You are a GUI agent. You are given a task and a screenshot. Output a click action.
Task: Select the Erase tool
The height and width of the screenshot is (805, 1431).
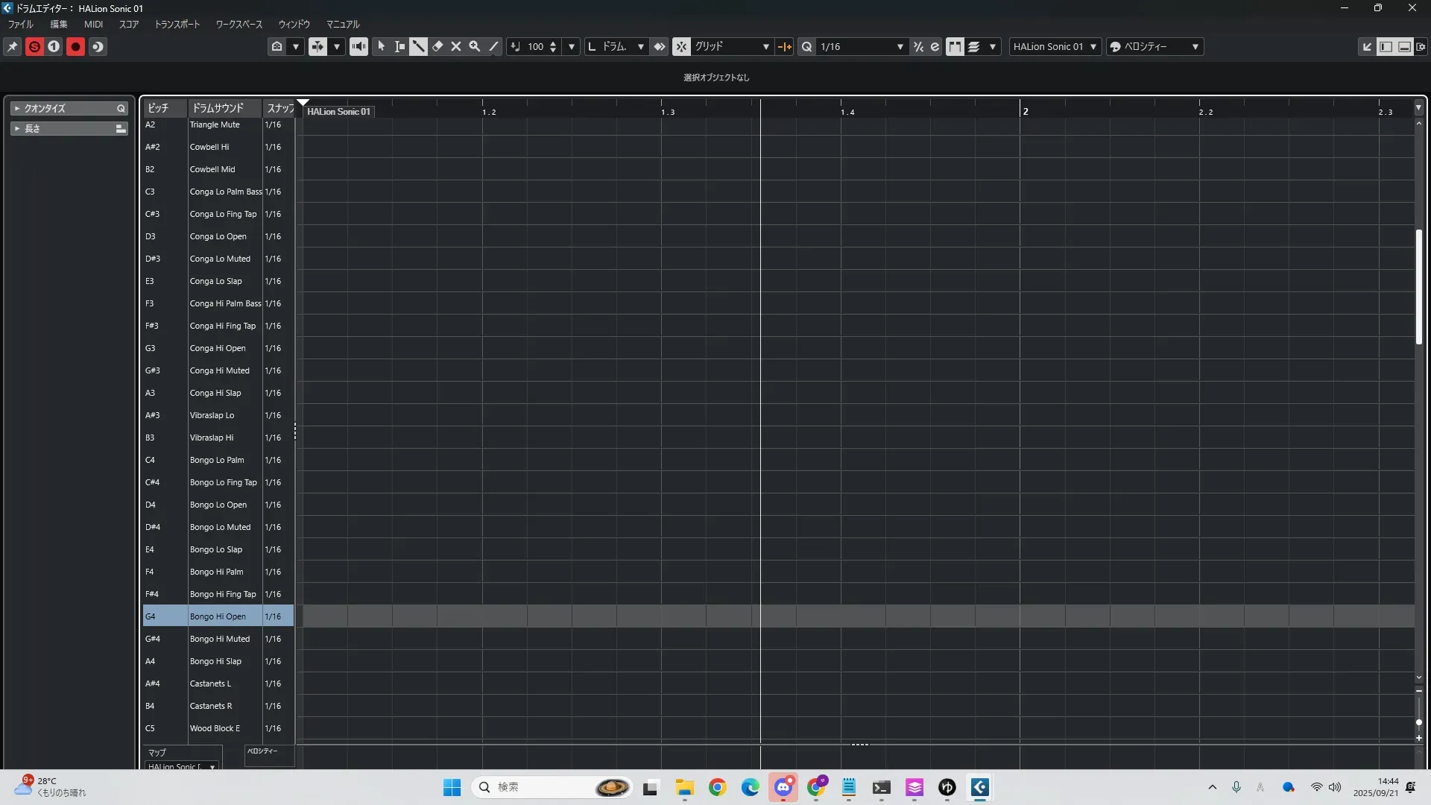[437, 46]
